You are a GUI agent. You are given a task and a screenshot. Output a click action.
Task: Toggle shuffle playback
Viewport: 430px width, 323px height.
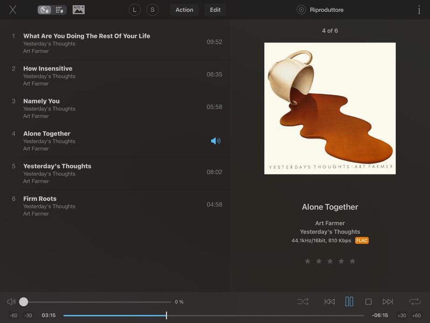(x=303, y=302)
